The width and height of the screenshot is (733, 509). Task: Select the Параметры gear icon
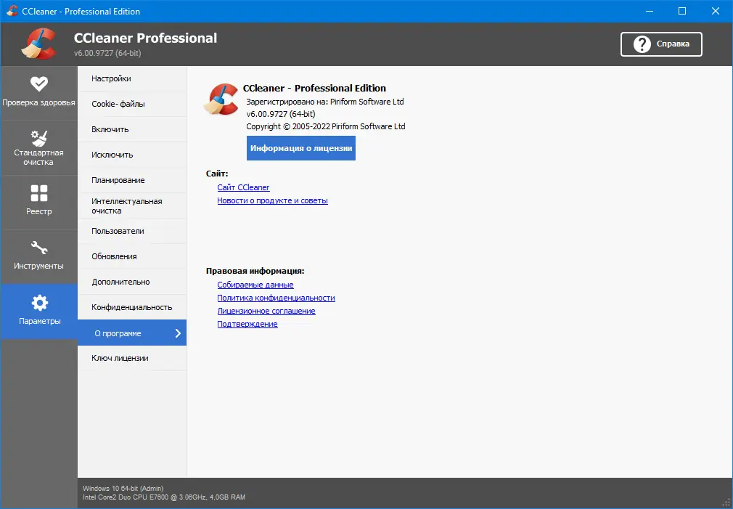[x=39, y=302]
